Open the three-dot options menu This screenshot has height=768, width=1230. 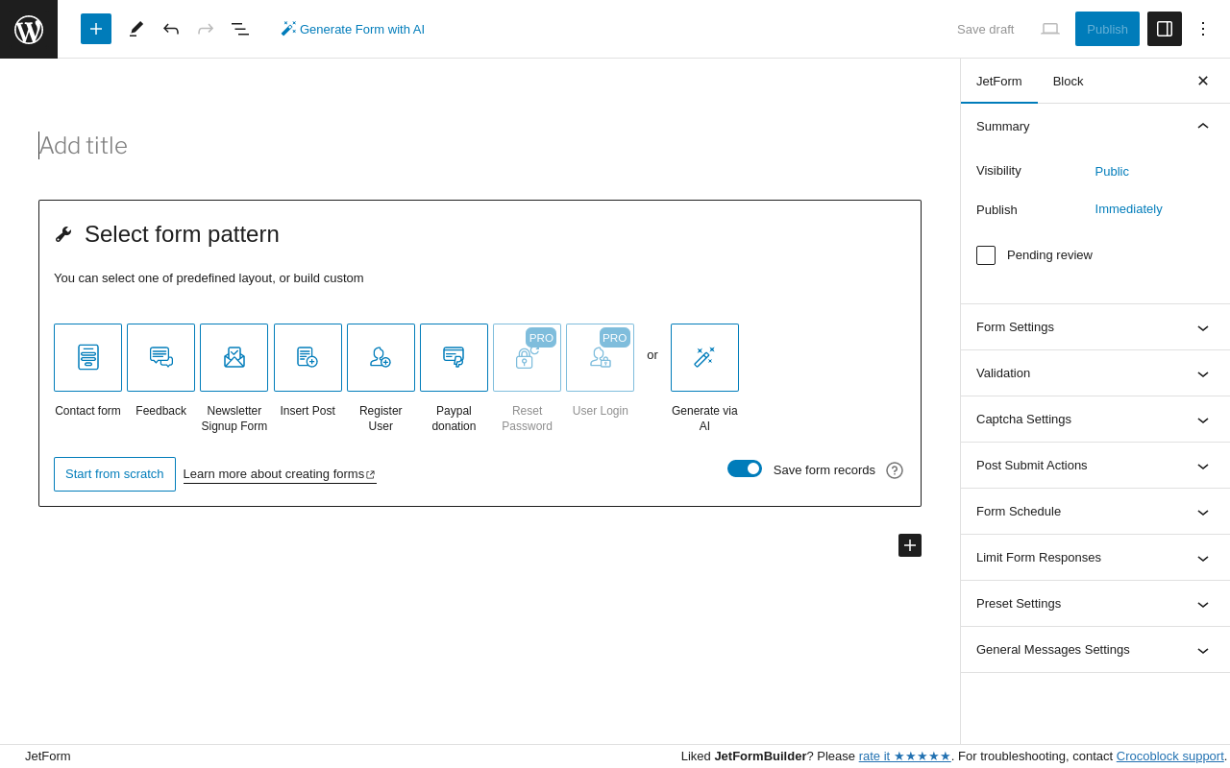point(1203,29)
